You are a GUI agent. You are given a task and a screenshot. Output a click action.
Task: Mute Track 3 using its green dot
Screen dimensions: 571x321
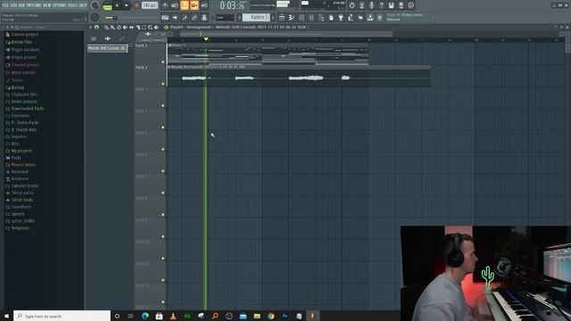click(162, 105)
